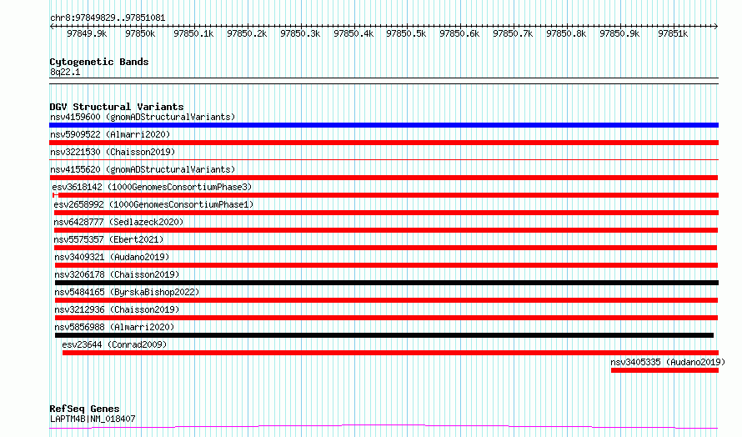Click the 97850.6k ruler tick label
The height and width of the screenshot is (437, 742).
(x=459, y=34)
